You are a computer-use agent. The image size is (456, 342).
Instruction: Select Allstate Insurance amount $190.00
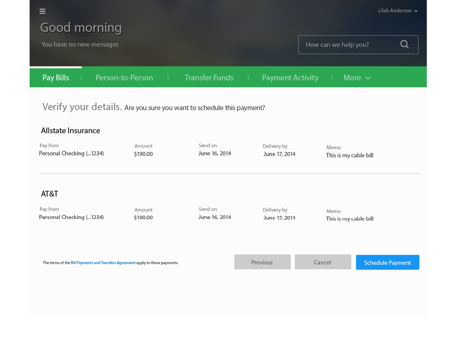pos(143,154)
